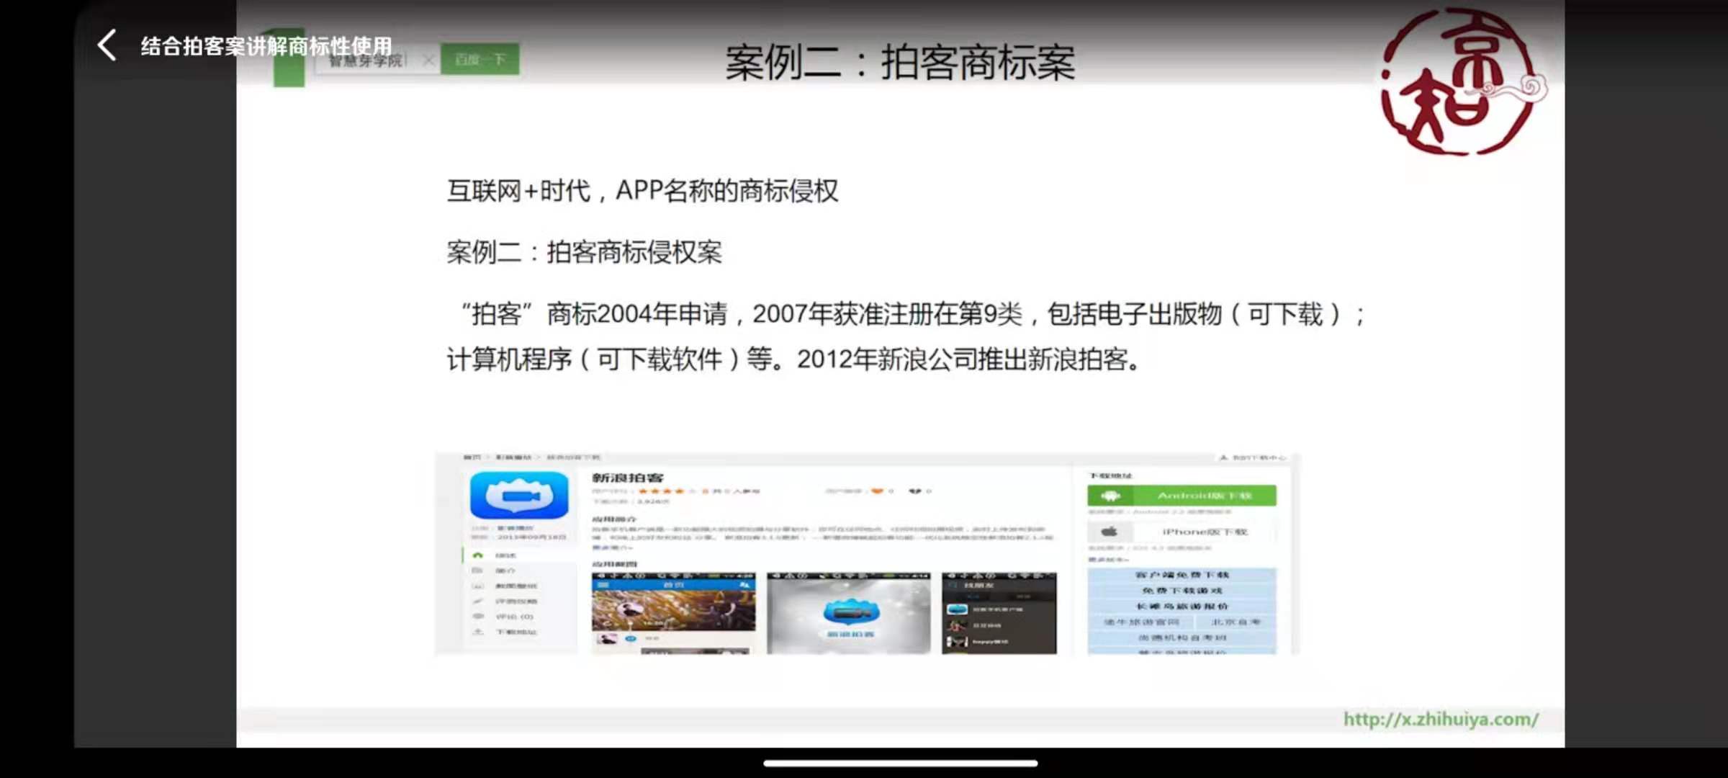The height and width of the screenshot is (778, 1728).
Task: Click the video title text at top
Action: [266, 46]
